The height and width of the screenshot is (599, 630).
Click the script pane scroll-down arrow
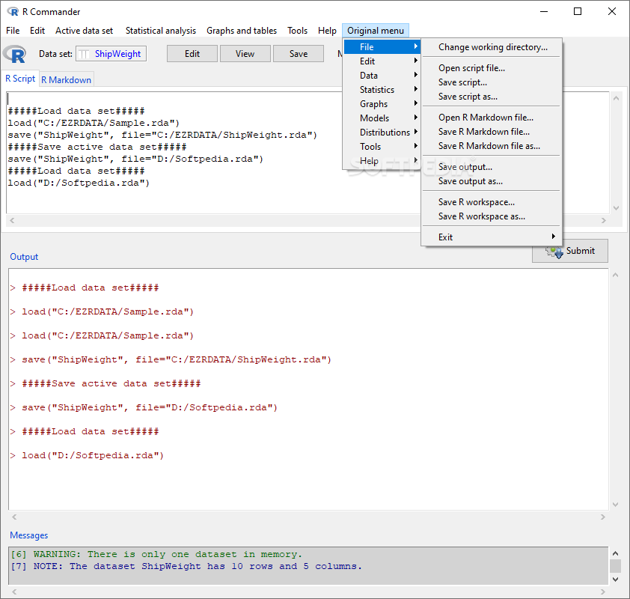(616, 208)
